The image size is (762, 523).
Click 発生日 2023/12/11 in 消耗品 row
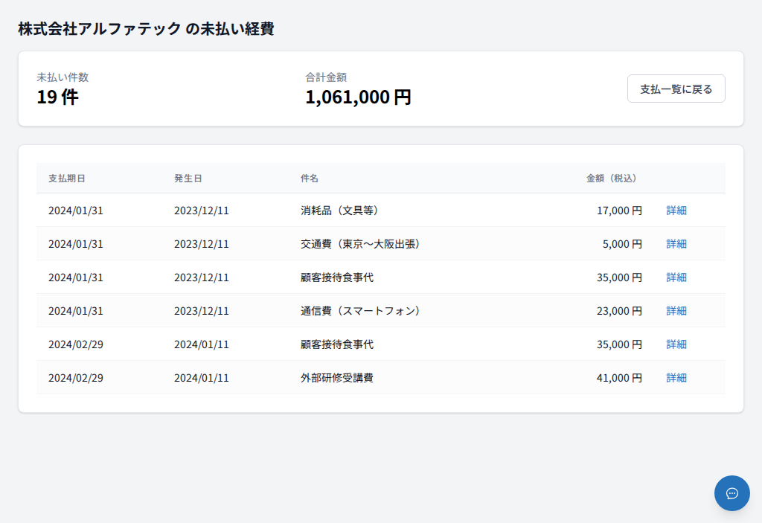click(201, 211)
